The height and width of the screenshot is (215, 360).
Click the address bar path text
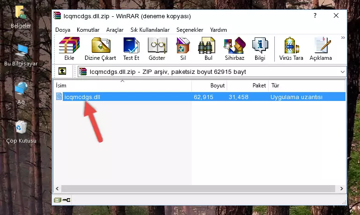click(x=168, y=72)
